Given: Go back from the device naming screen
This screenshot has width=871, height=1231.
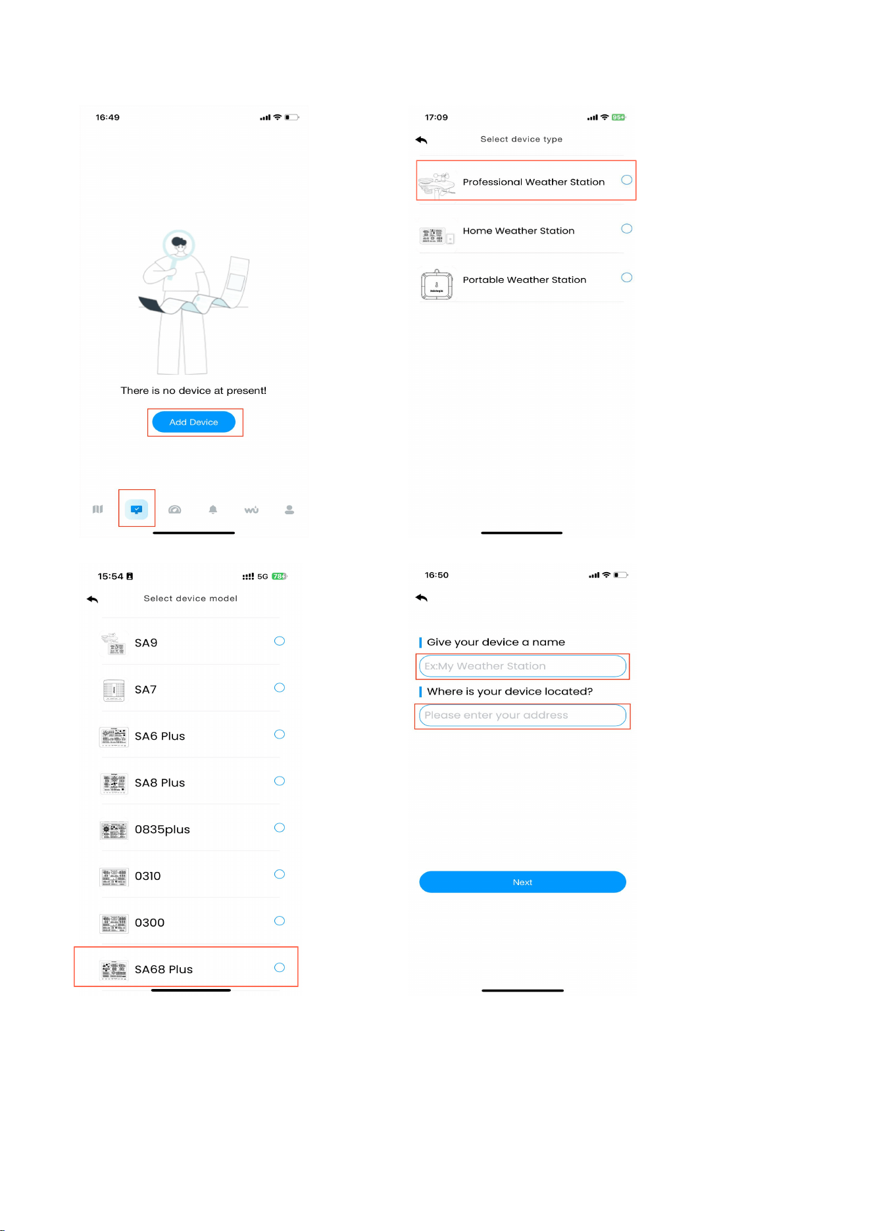Looking at the screenshot, I should pyautogui.click(x=422, y=598).
